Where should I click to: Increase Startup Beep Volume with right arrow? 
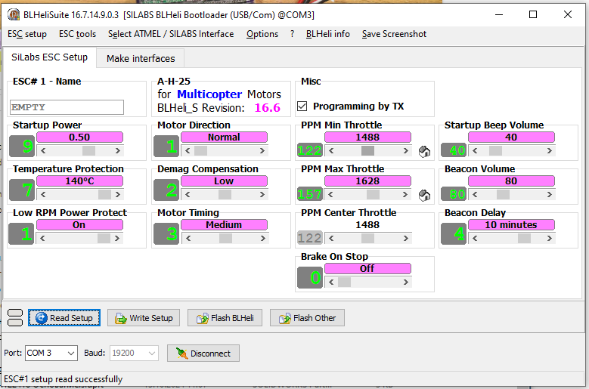[x=549, y=151]
